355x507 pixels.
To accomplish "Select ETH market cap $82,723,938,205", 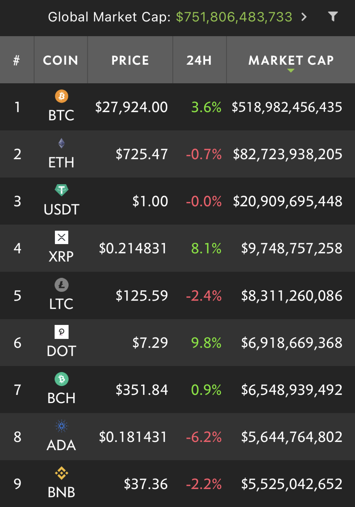I will [288, 154].
